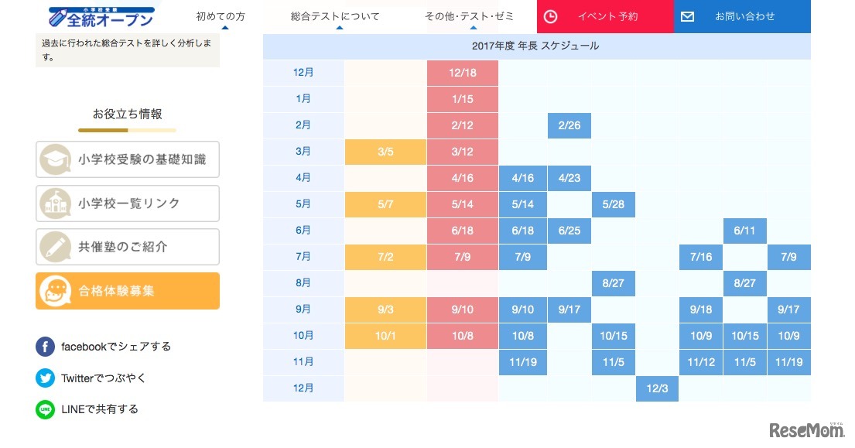Click the LINE share icon
Screen dimensions: 855x448
[45, 409]
